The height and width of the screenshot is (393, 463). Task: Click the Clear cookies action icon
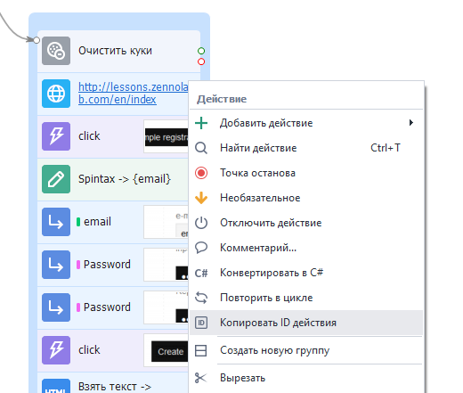click(56, 51)
